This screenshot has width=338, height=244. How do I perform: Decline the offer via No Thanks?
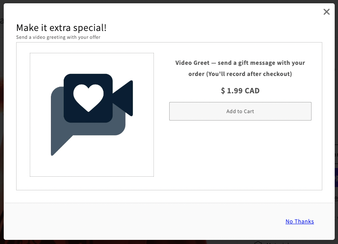(x=300, y=221)
